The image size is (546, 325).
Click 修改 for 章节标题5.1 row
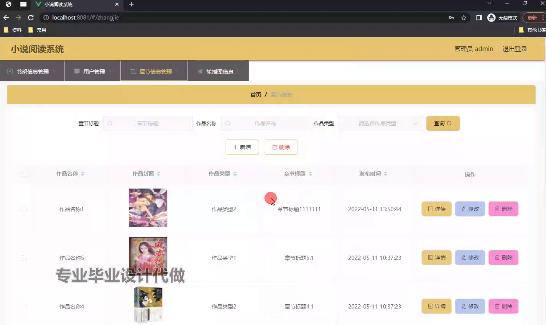470,258
